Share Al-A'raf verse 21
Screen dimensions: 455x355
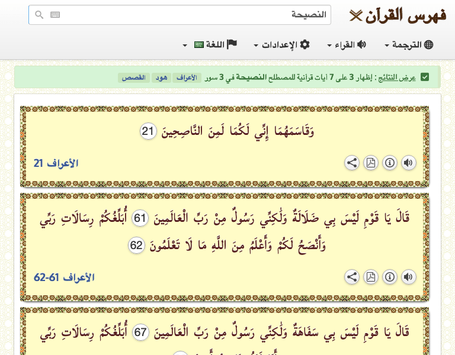tap(351, 163)
